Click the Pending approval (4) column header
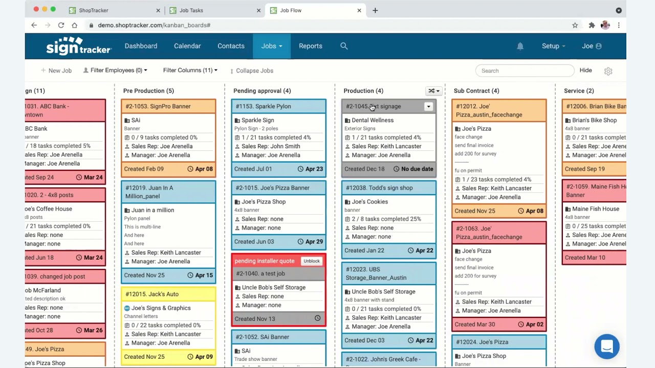This screenshot has height=368, width=655. pos(262,91)
